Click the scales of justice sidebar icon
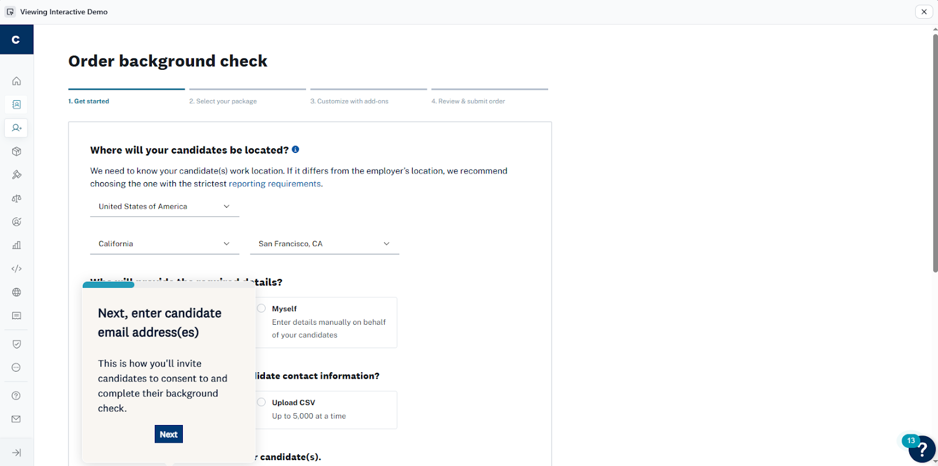The width and height of the screenshot is (938, 466). pos(16,199)
